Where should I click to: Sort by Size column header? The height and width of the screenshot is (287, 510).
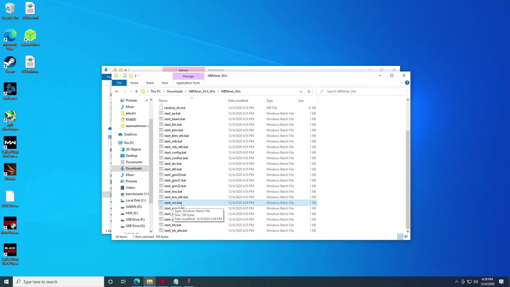[307, 100]
